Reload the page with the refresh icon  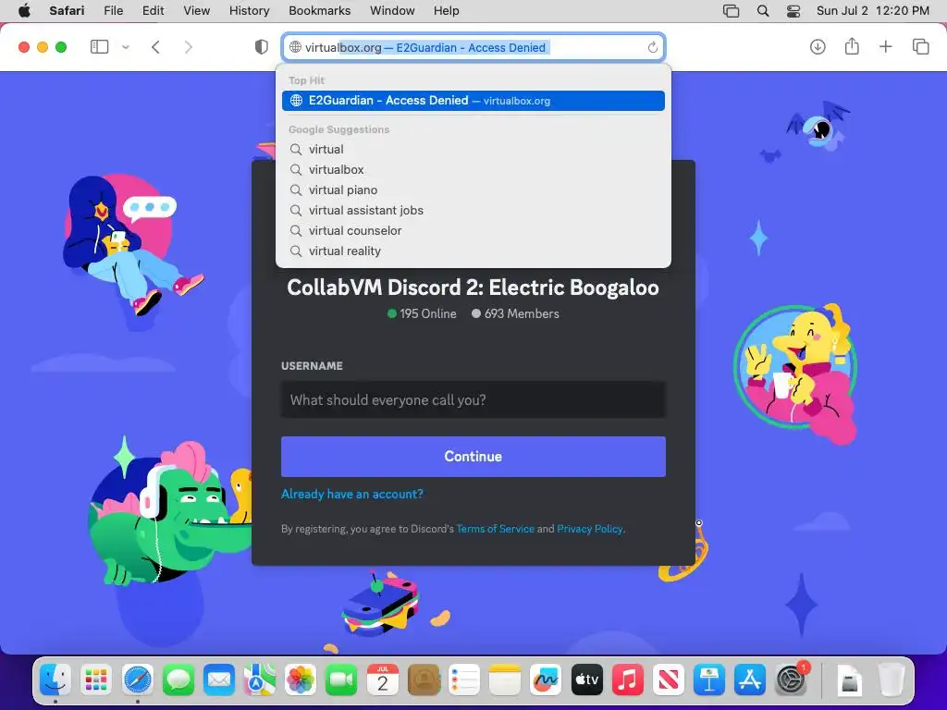point(652,48)
